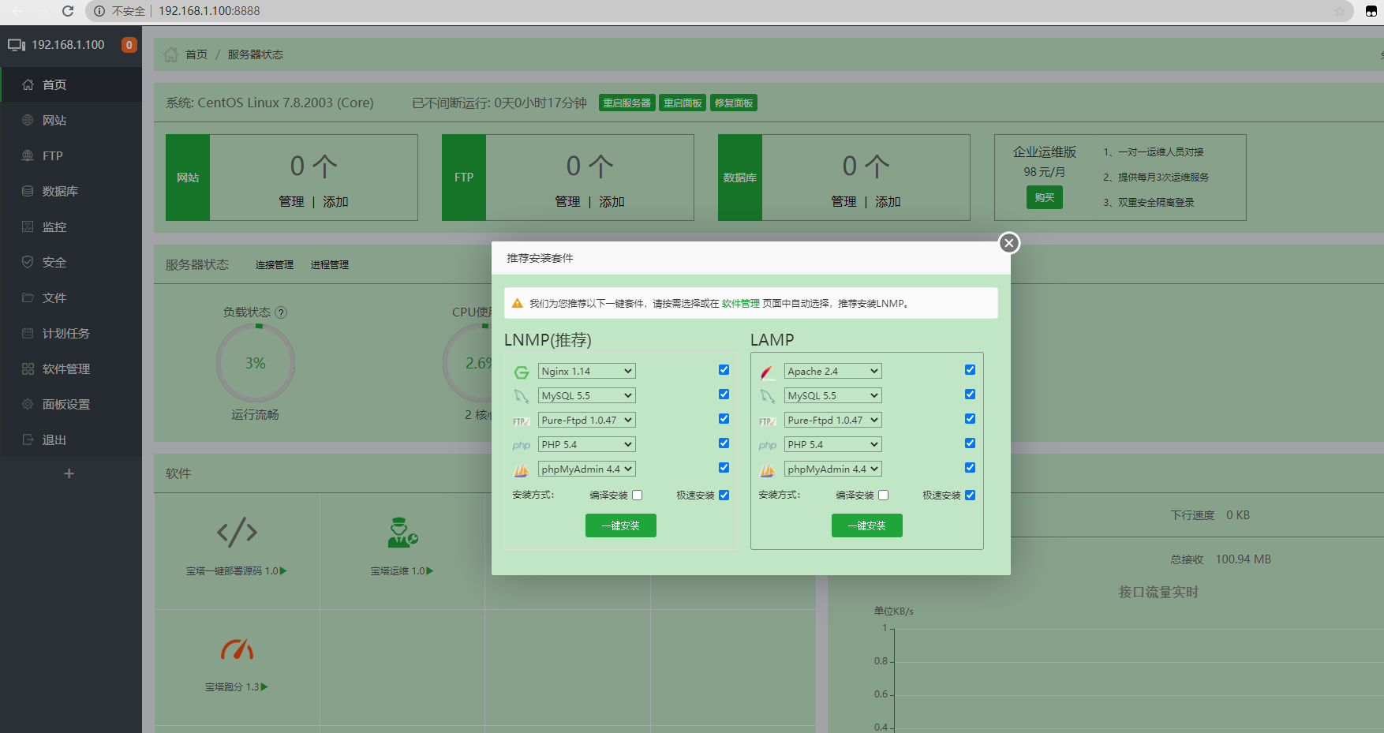
Task: Click the browser reload icon
Action: click(x=68, y=11)
